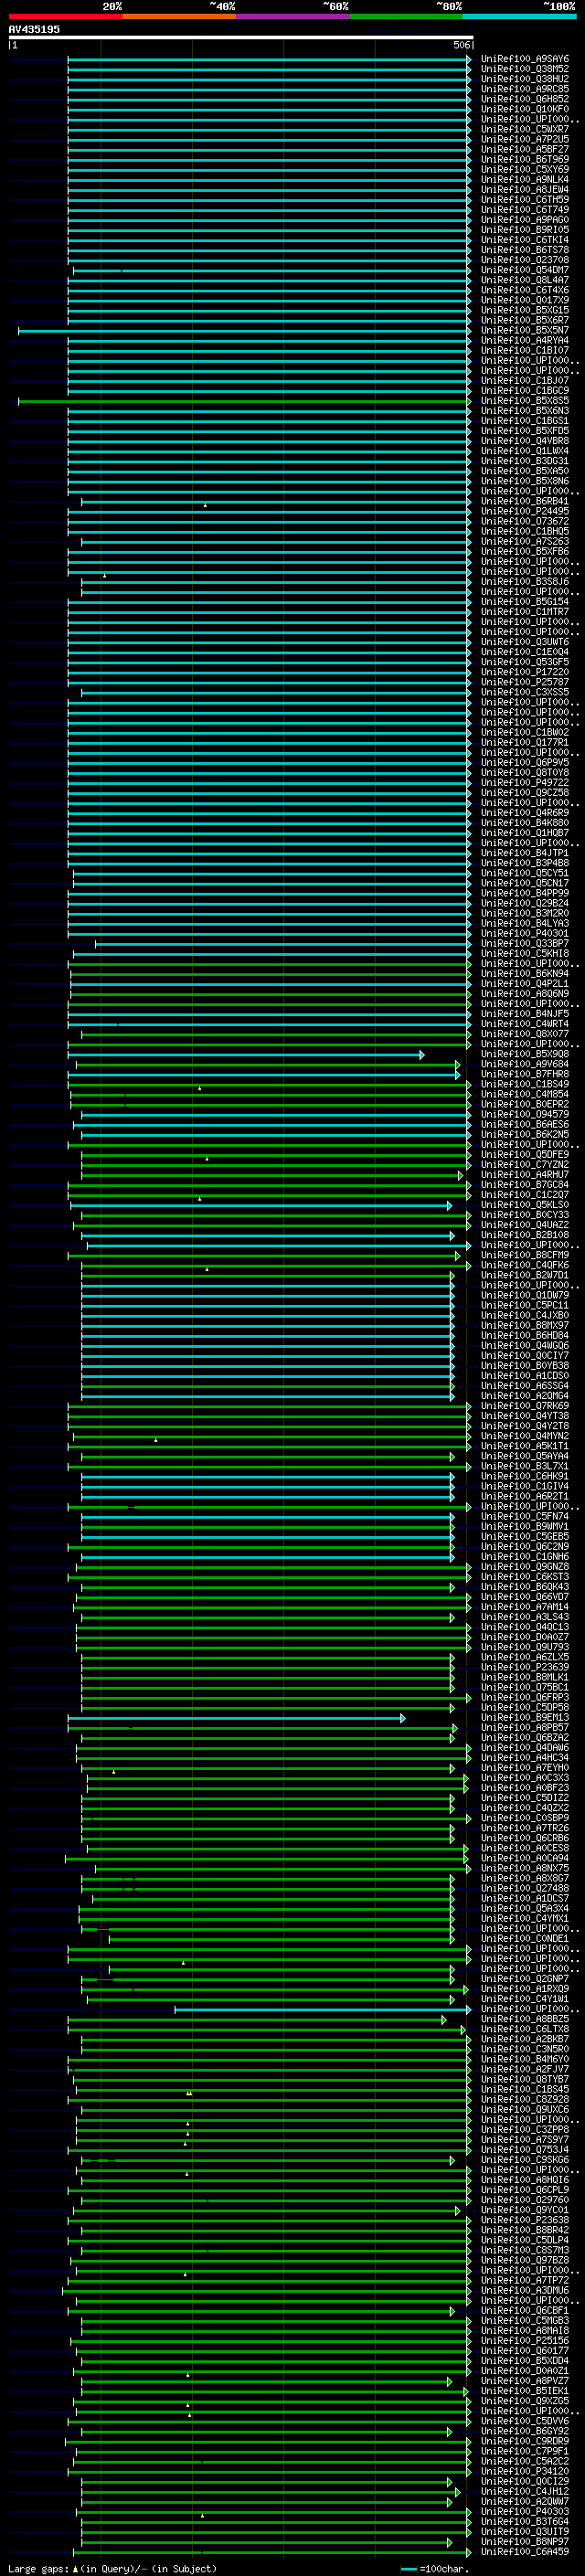Select the UniRef100_C9SK66 label
The image size is (585, 2576).
tap(525, 2159)
